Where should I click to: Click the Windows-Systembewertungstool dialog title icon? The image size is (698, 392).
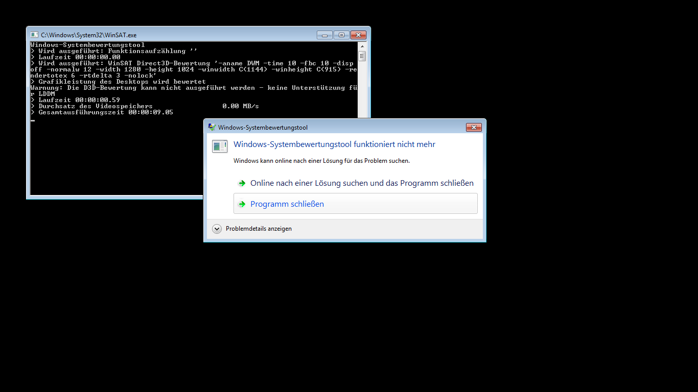point(212,127)
